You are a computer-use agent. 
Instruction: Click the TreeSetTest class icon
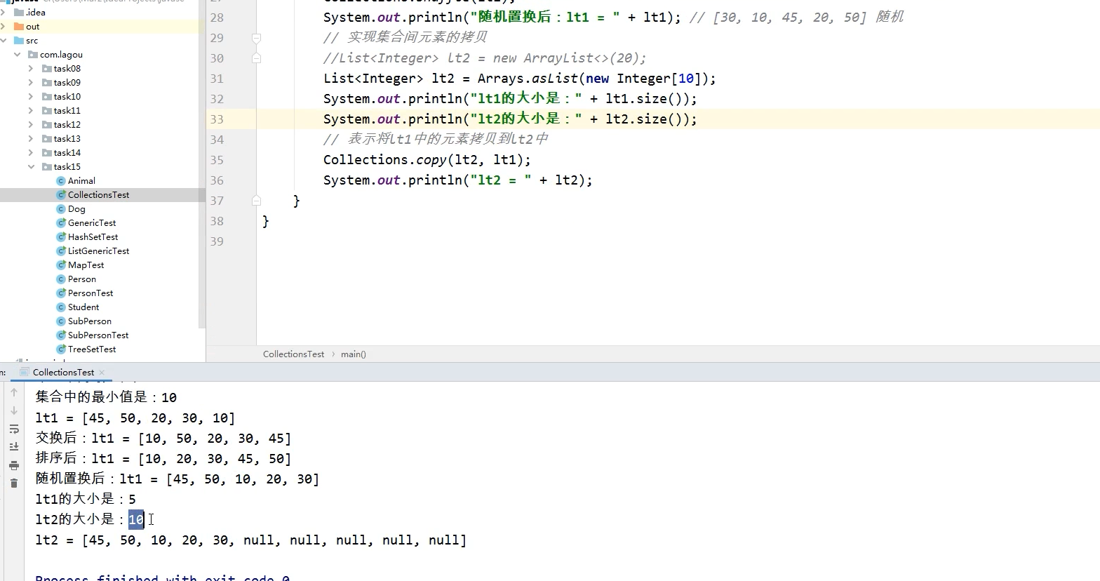tap(61, 349)
